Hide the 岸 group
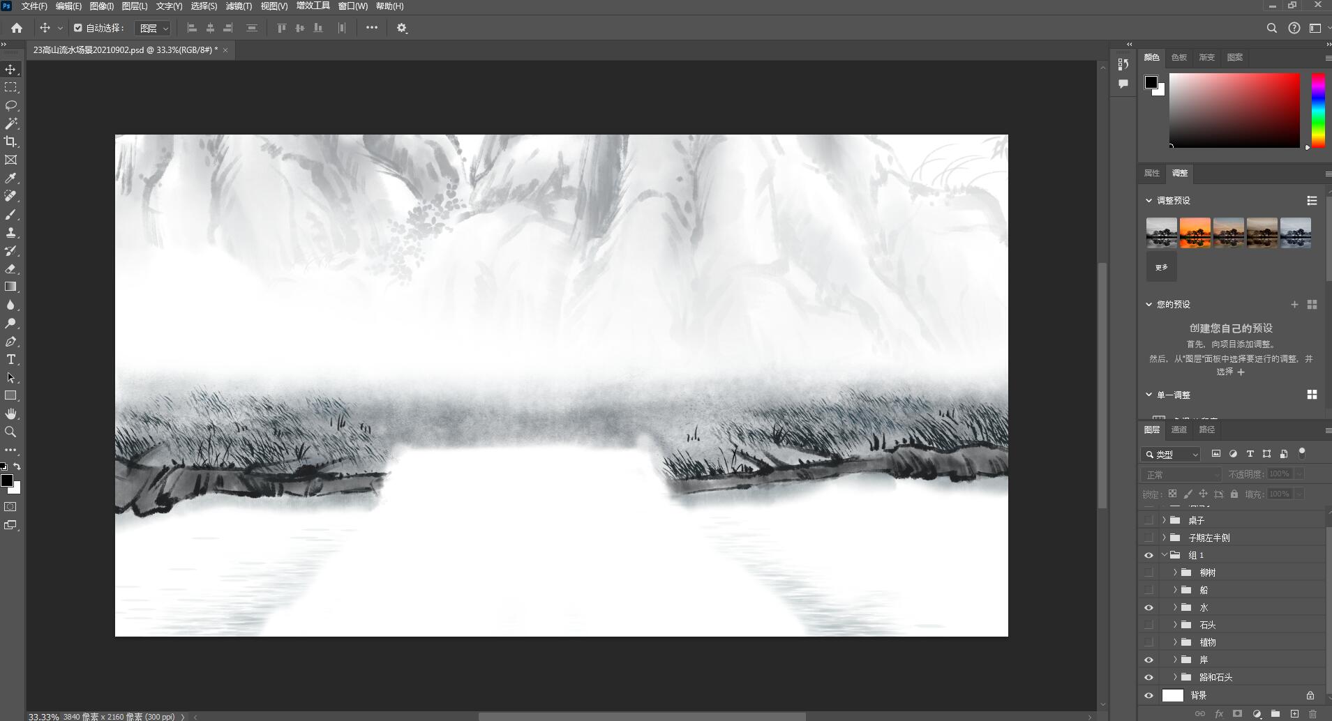The width and height of the screenshot is (1332, 721). click(1148, 660)
